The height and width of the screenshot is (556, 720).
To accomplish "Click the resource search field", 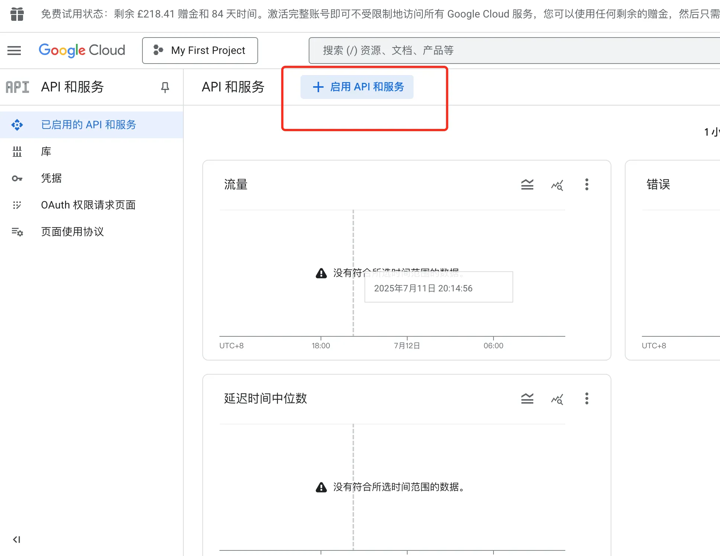I will 513,51.
